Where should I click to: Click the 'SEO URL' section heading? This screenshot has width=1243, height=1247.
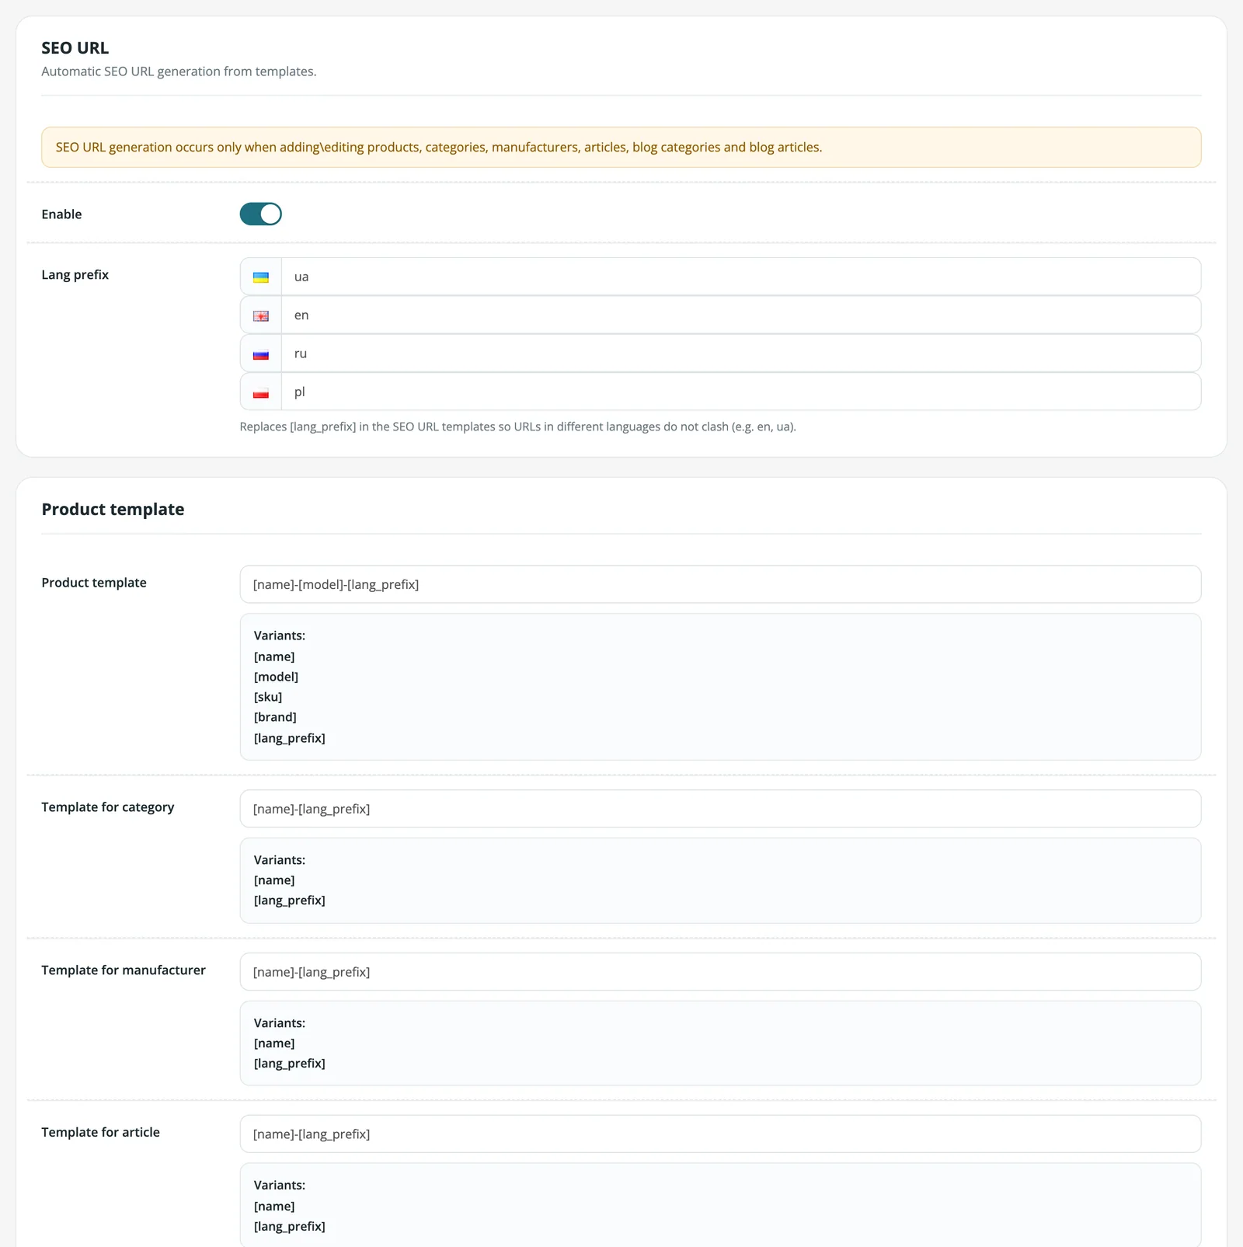[75, 48]
